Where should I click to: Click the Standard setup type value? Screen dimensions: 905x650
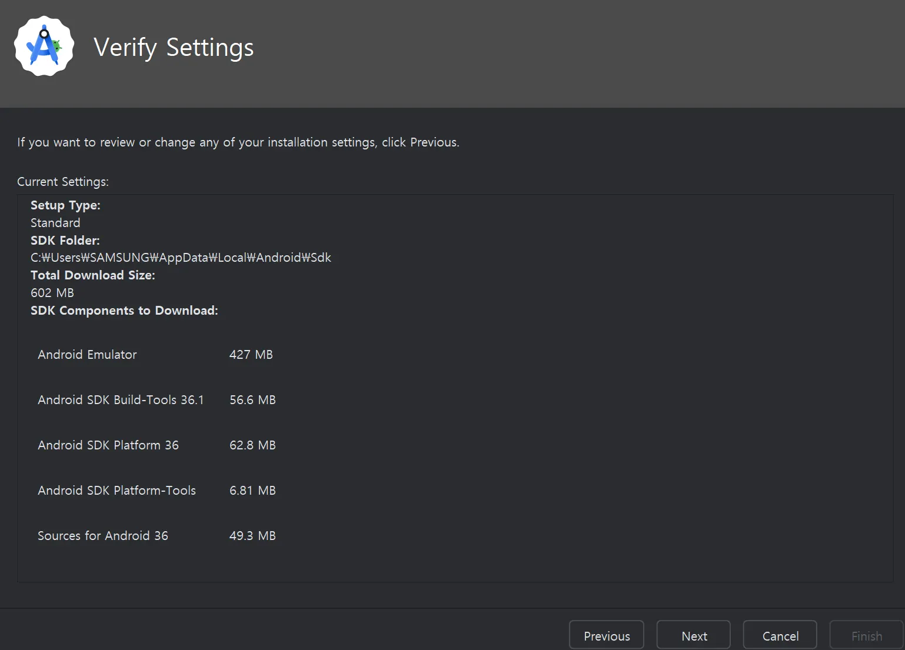(55, 223)
